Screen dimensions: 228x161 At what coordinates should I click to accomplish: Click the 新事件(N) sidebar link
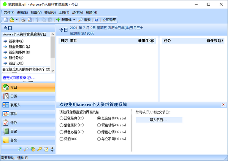point(16,41)
